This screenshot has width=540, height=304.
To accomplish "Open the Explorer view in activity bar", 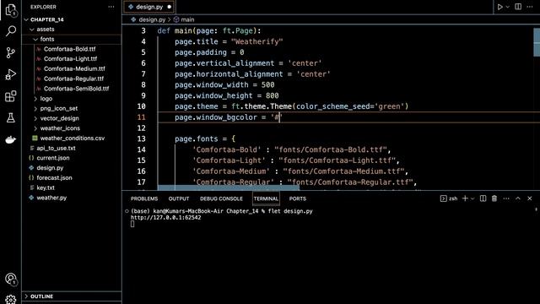I will [x=11, y=10].
